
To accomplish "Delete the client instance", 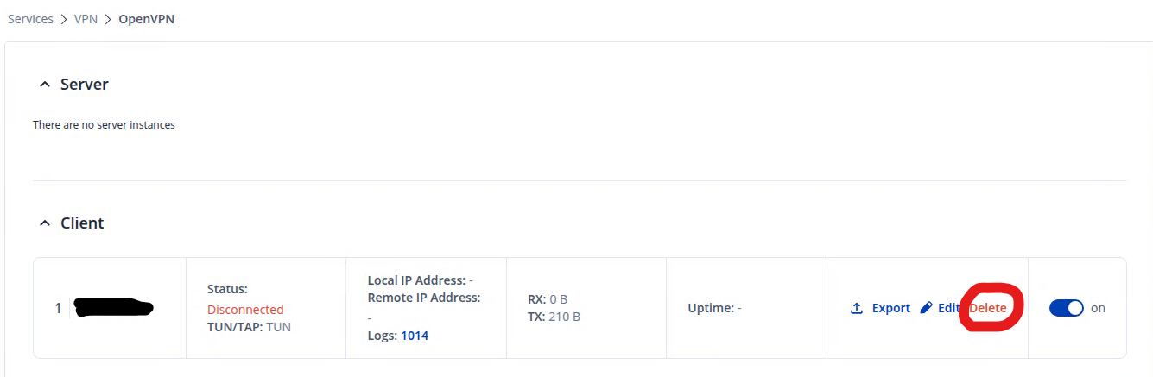I will (x=989, y=308).
